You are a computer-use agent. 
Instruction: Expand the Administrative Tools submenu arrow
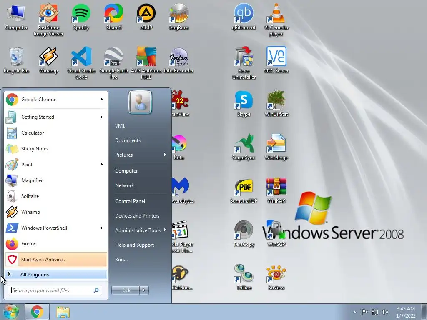(x=165, y=230)
